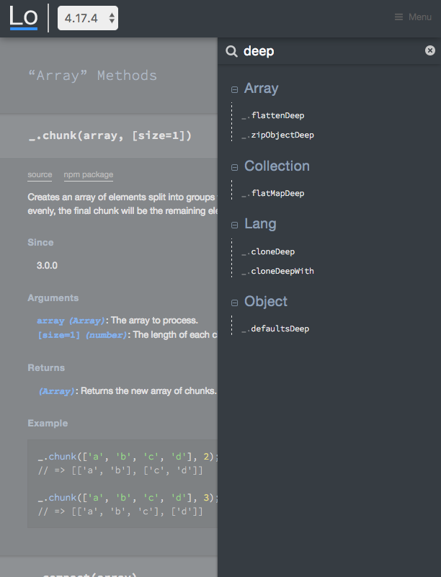Click the Menu label in header
441x577 pixels.
tap(419, 17)
